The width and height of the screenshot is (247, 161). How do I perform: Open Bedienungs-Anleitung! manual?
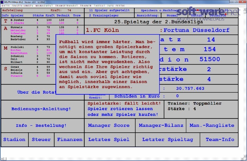[x=42, y=109]
